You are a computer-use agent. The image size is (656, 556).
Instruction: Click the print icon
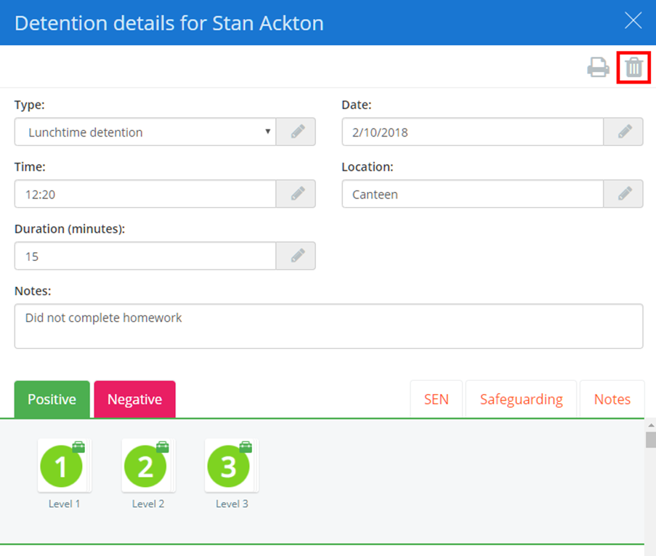598,66
